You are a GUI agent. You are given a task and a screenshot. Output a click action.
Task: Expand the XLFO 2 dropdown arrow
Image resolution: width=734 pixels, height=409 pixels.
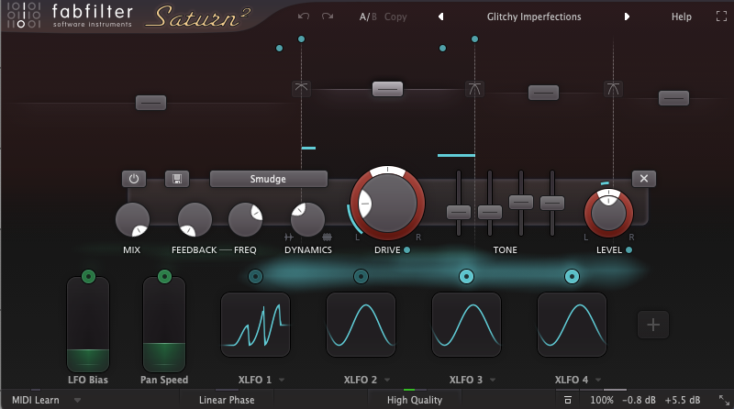coord(387,380)
